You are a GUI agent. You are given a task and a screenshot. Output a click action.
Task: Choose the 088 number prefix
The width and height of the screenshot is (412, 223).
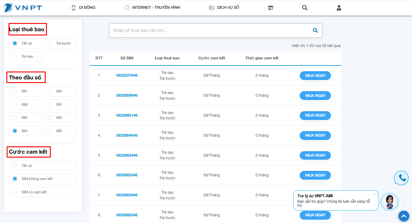(x=25, y=105)
